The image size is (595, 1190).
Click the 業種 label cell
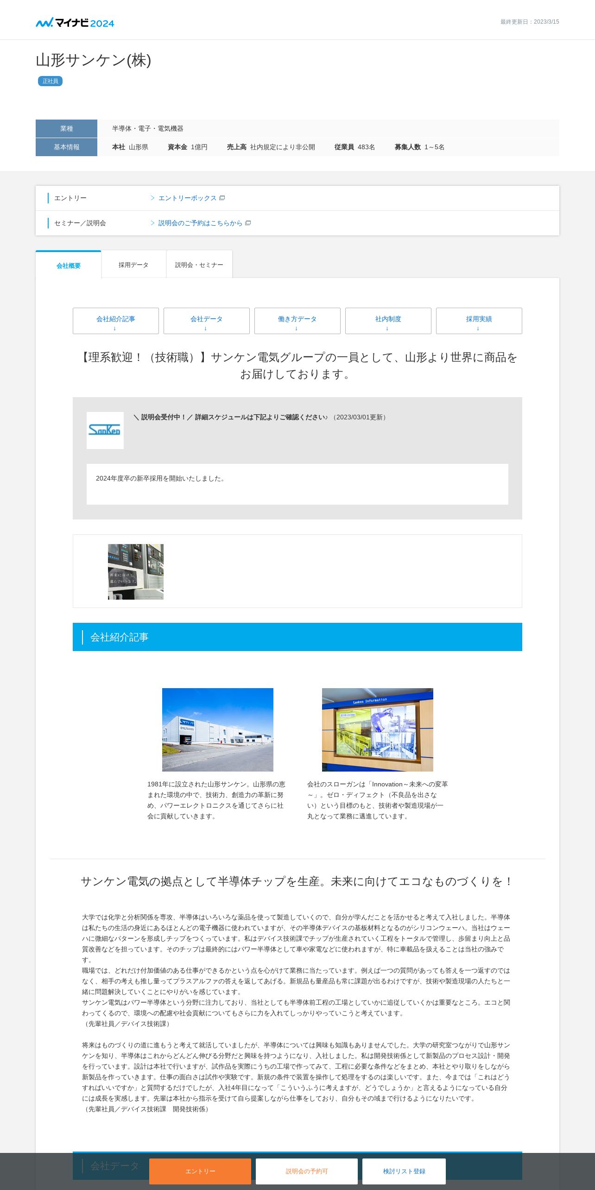[66, 128]
